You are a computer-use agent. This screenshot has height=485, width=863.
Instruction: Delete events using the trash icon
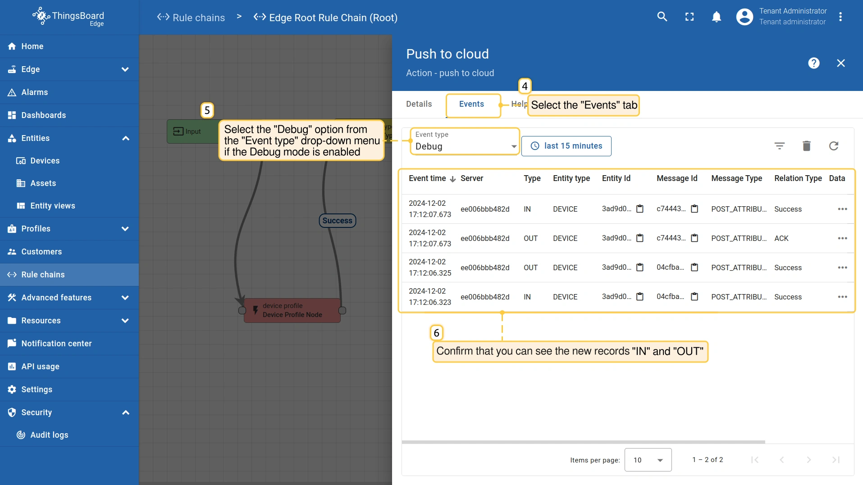click(x=807, y=146)
